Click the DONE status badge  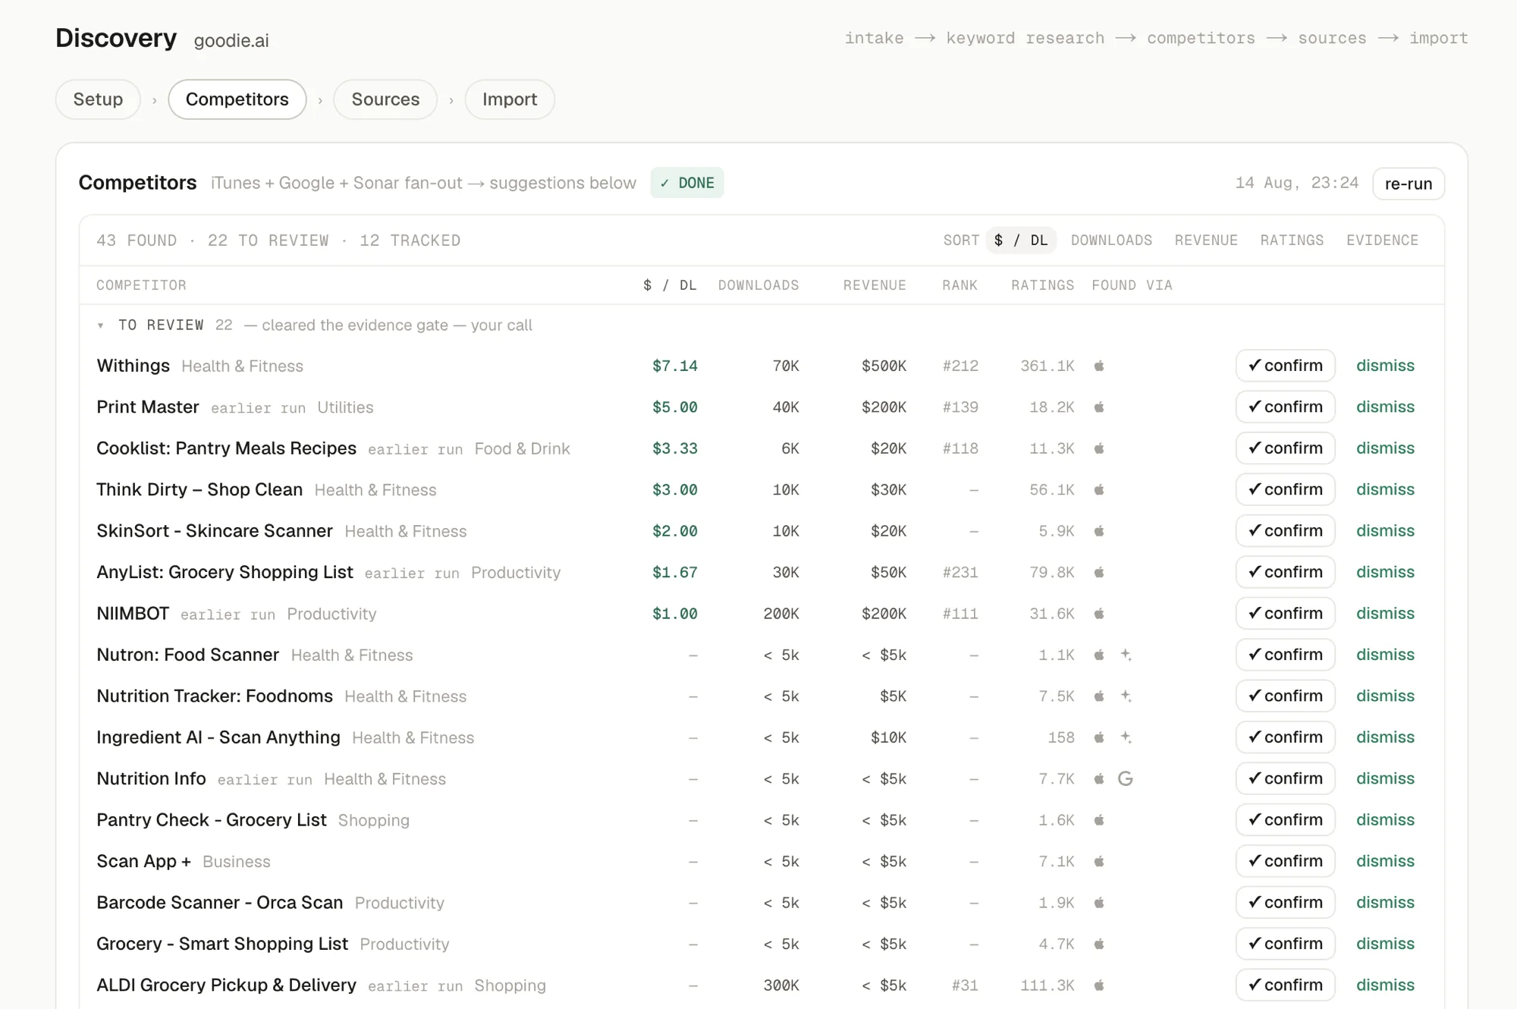point(687,183)
